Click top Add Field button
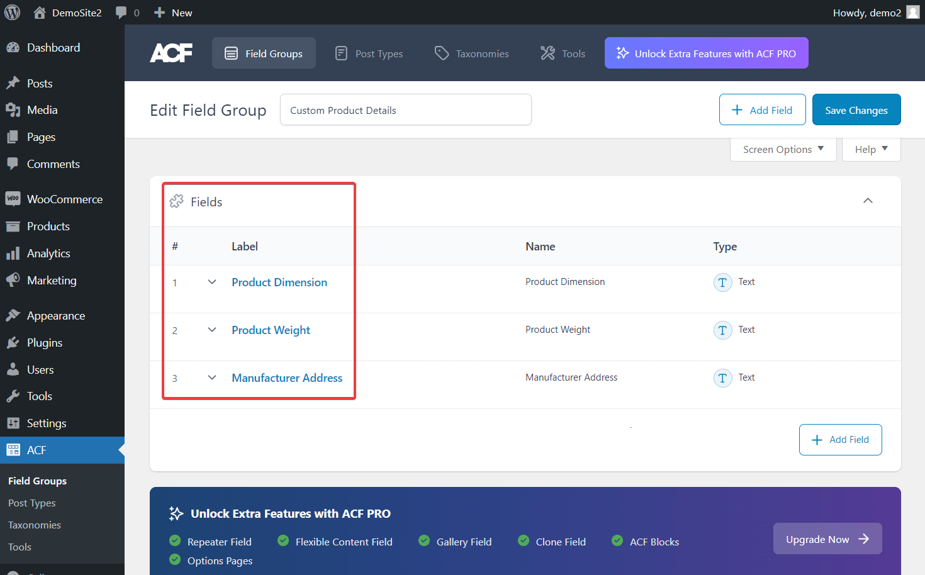Viewport: 925px width, 575px height. click(x=762, y=110)
